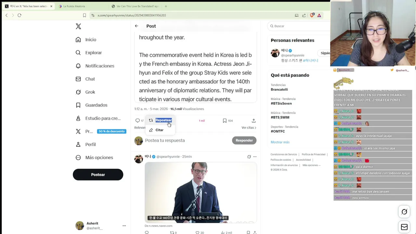Viewport: 416px width, 234px height.
Task: Open three-dot menu on reply post
Action: (255, 157)
